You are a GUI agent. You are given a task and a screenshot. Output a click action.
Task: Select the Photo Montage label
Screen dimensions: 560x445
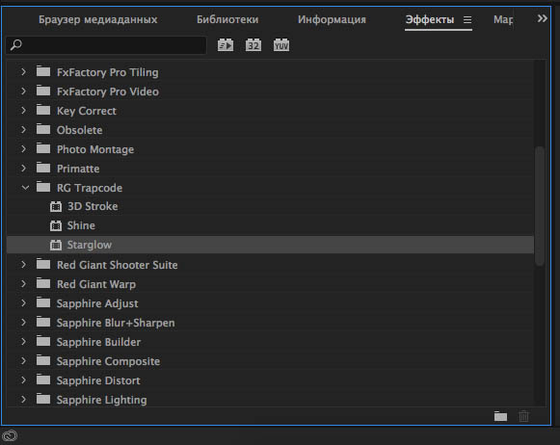(95, 149)
